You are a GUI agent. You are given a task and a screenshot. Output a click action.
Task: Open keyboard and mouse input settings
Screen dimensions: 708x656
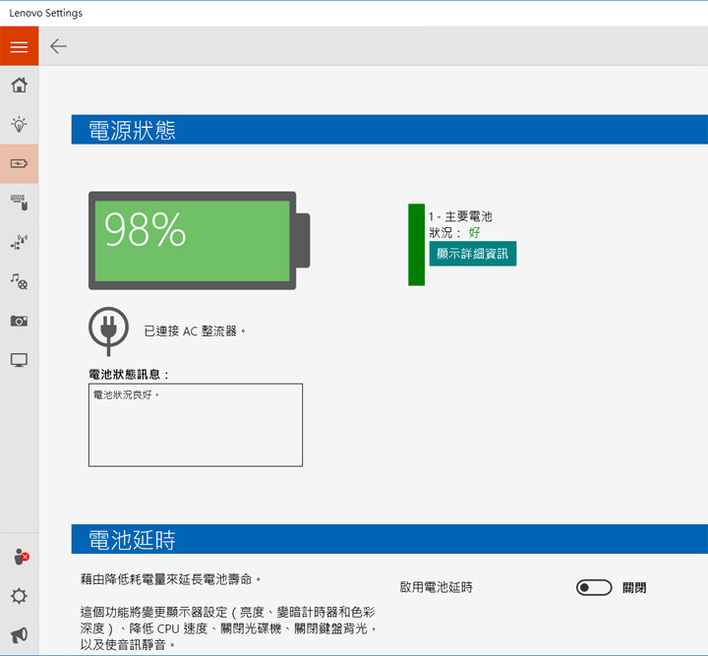(x=19, y=203)
